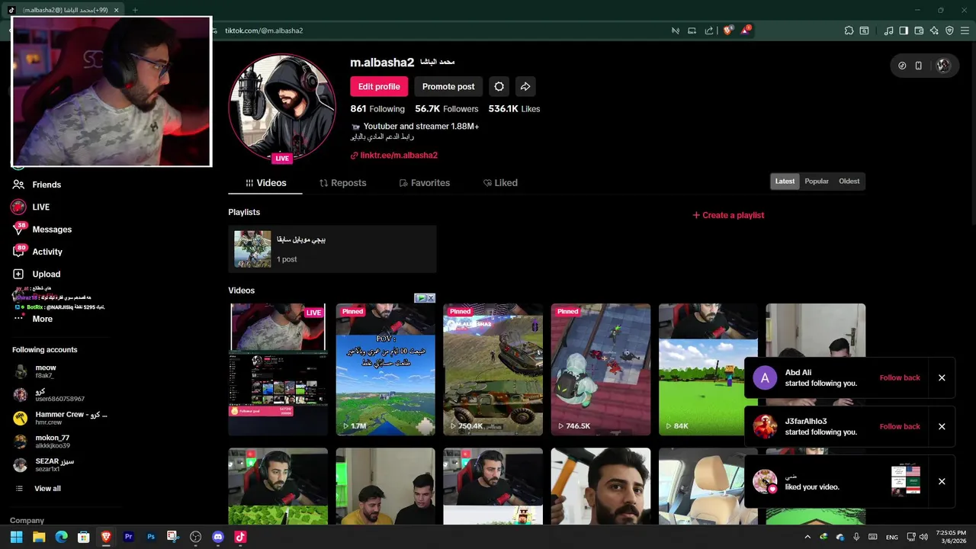This screenshot has height=549, width=976.
Task: Click the get app phone icon
Action: coord(919,66)
